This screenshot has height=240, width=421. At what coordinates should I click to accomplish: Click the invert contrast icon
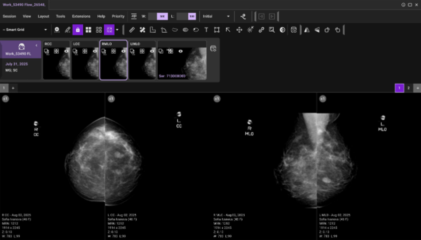tap(282, 30)
